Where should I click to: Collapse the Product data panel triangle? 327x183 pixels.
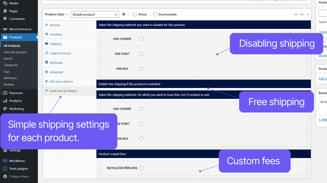(308, 14)
